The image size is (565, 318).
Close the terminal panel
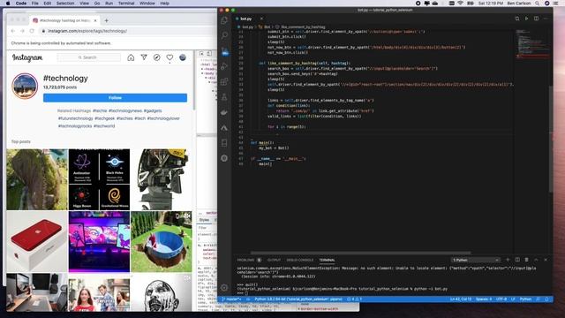point(546,260)
